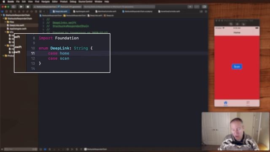The image size is (270, 152).
Task: Switch to the DeepLinks.swift editor tab
Action: [x=60, y=11]
